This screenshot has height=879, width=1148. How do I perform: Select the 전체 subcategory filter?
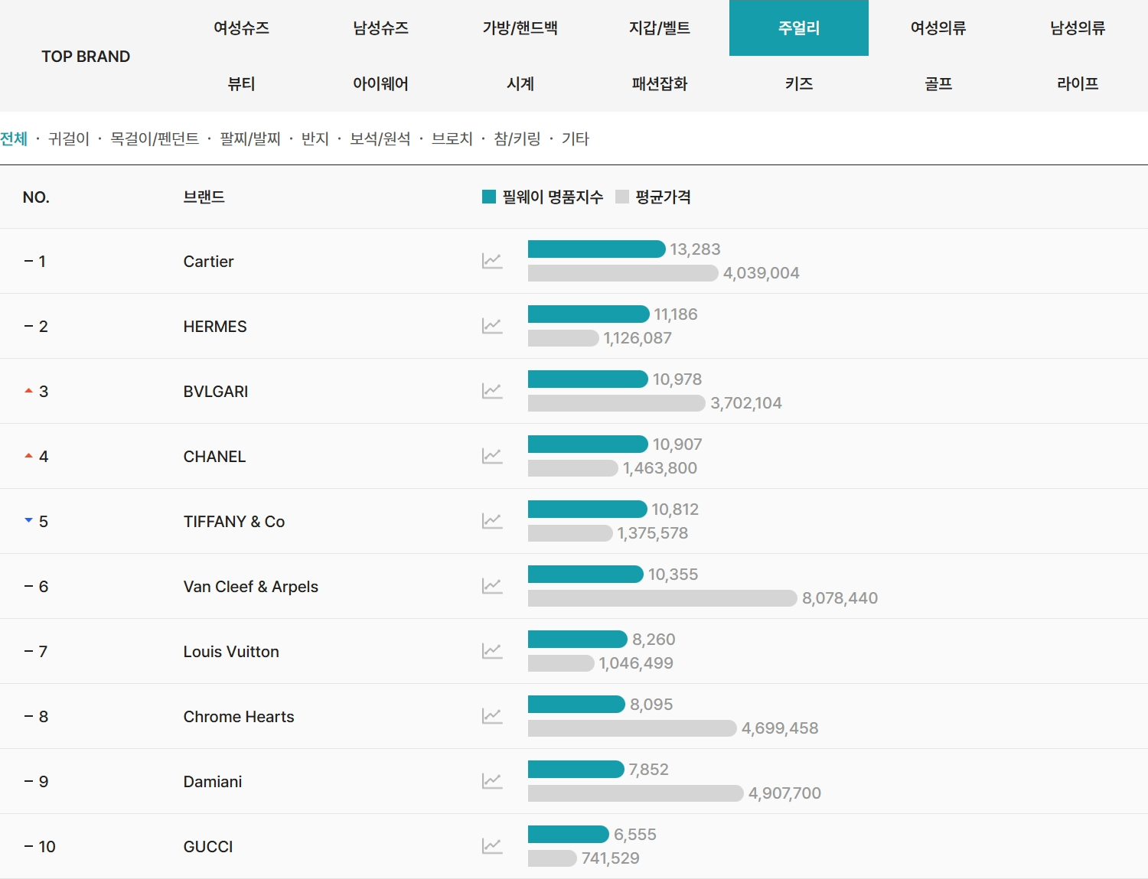14,138
